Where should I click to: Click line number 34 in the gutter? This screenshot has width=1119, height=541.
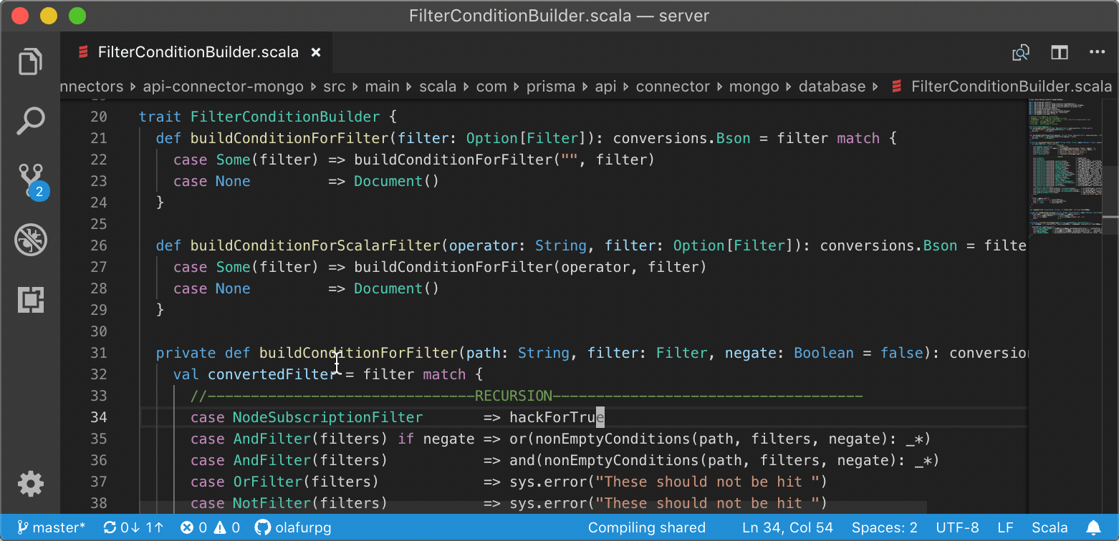98,417
